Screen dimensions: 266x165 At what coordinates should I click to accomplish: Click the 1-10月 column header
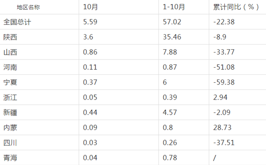point(174,7)
